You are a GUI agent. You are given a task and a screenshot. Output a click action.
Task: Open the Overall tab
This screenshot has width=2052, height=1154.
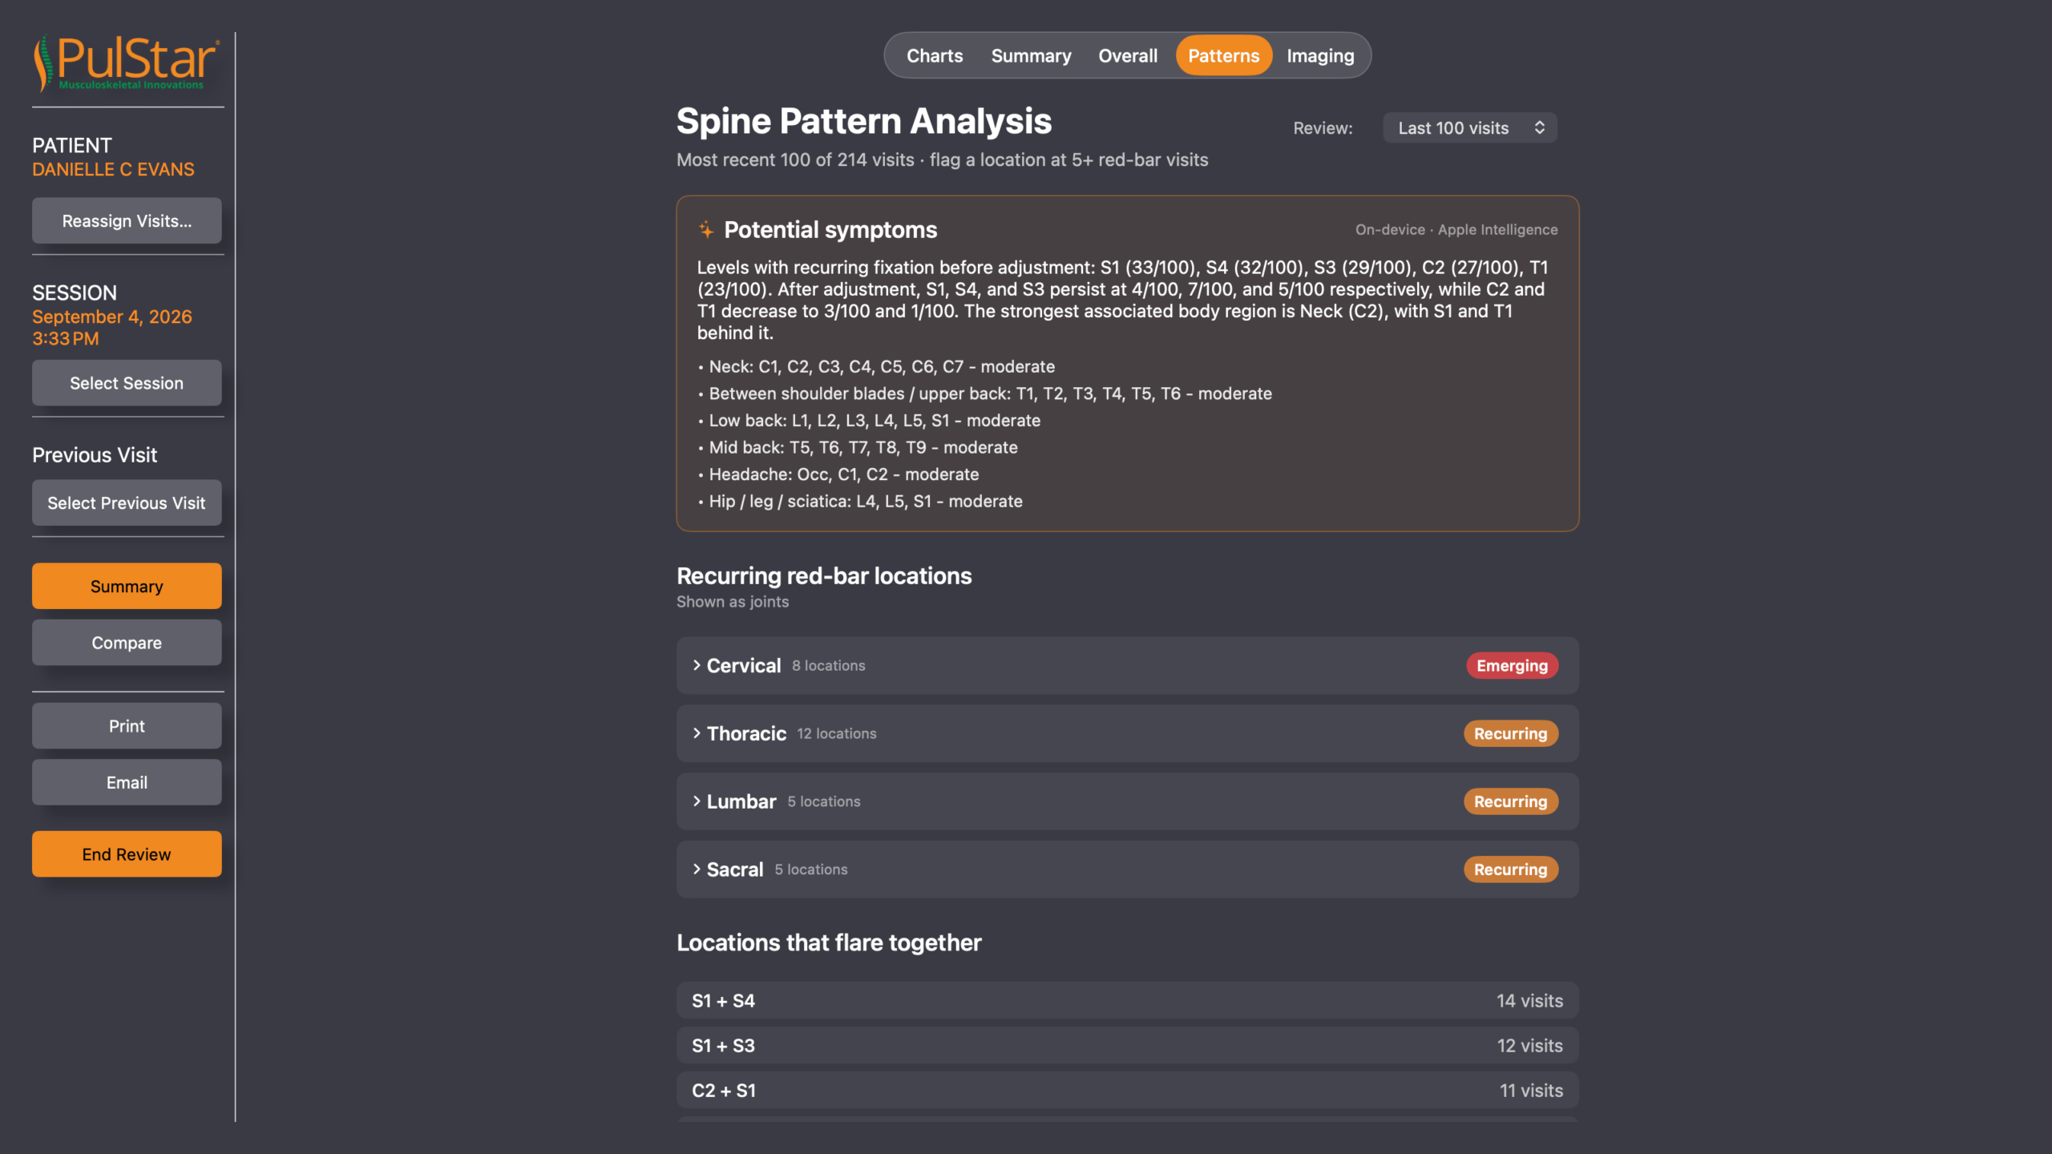1128,55
